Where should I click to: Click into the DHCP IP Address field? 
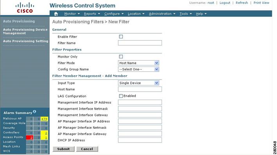(x=140, y=140)
